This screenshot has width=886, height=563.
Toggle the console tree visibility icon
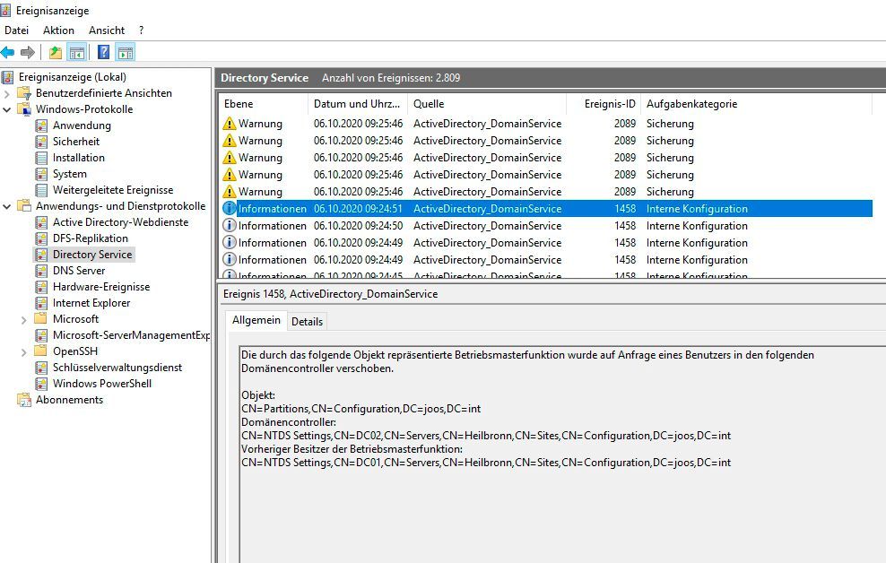point(76,51)
